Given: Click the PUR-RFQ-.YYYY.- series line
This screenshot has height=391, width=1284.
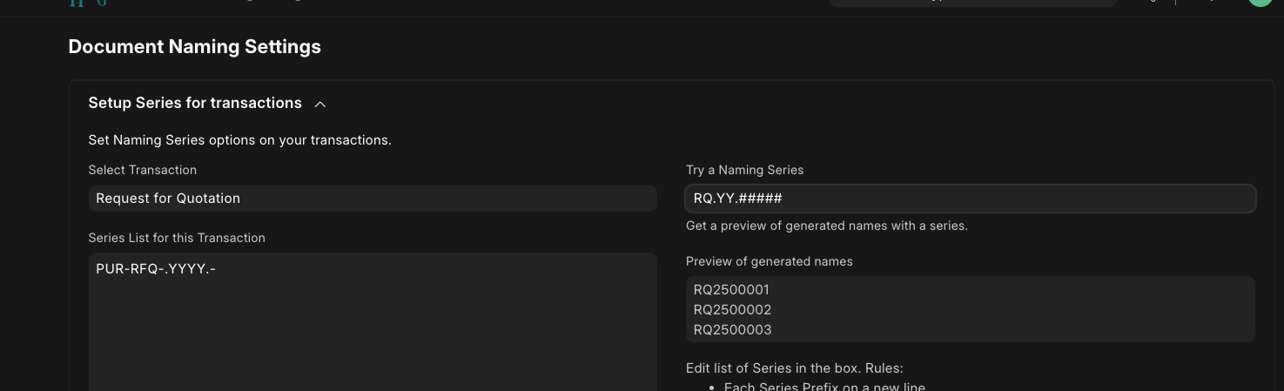Looking at the screenshot, I should coord(156,269).
